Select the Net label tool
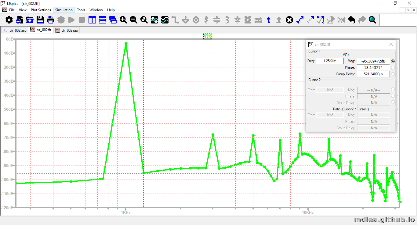This screenshot has width=417, height=225. coord(258,20)
